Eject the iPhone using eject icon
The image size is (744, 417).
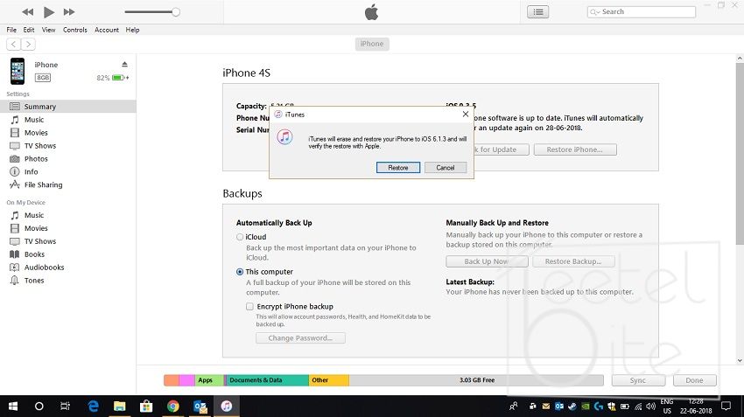(x=124, y=65)
